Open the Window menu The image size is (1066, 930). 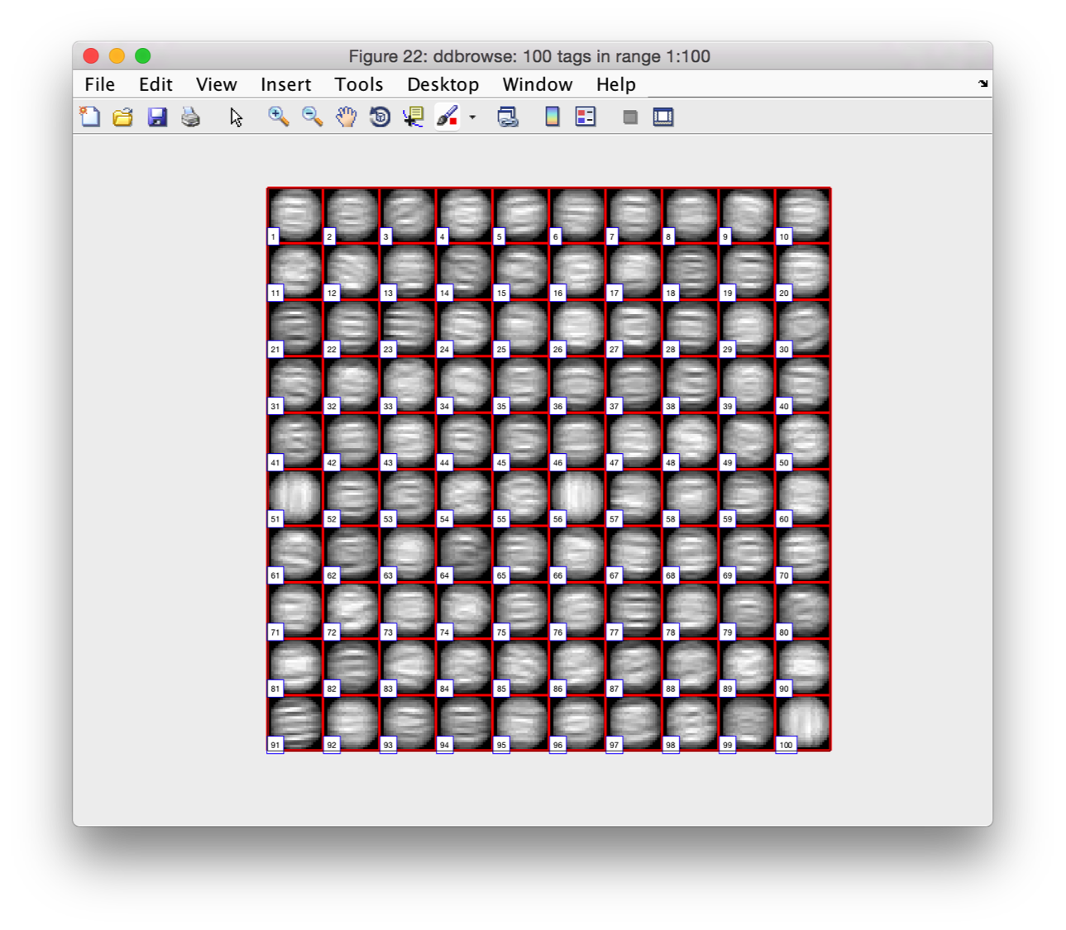coord(538,84)
